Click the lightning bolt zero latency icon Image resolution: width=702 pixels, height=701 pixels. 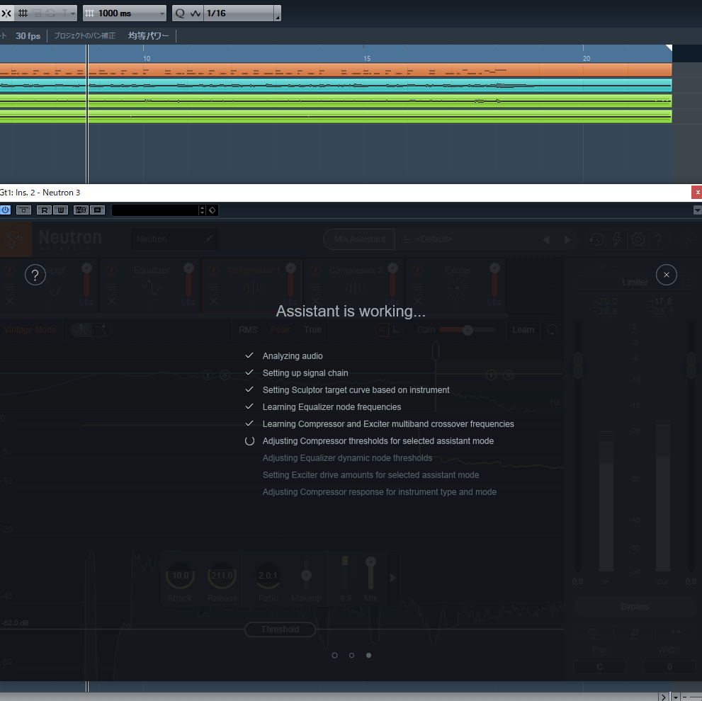[617, 239]
